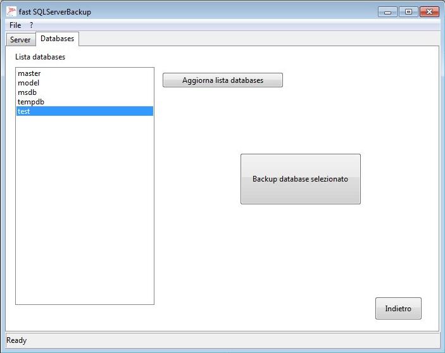Open the ? help menu
The width and height of the screenshot is (445, 353).
coord(32,25)
